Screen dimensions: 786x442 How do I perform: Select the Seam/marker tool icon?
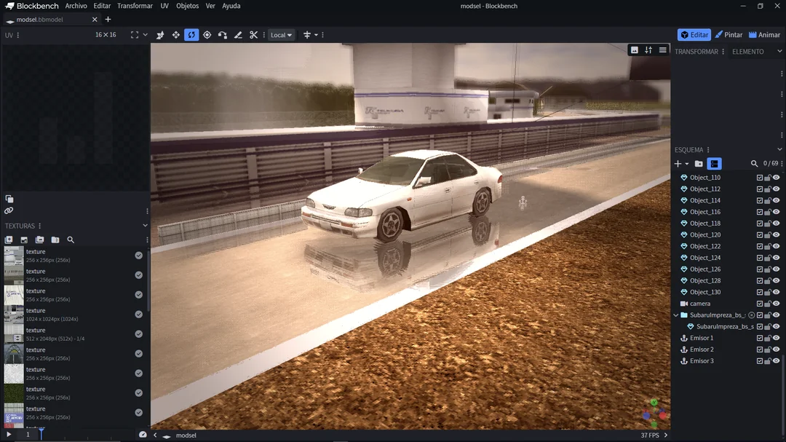[x=238, y=35]
